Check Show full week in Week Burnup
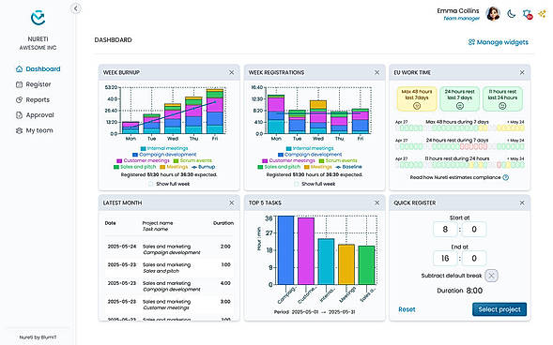The width and height of the screenshot is (553, 345). (x=151, y=184)
